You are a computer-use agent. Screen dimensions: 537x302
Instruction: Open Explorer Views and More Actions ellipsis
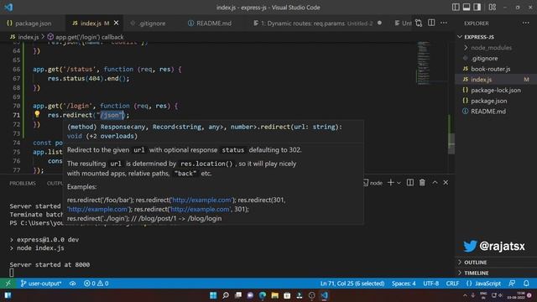(x=526, y=23)
